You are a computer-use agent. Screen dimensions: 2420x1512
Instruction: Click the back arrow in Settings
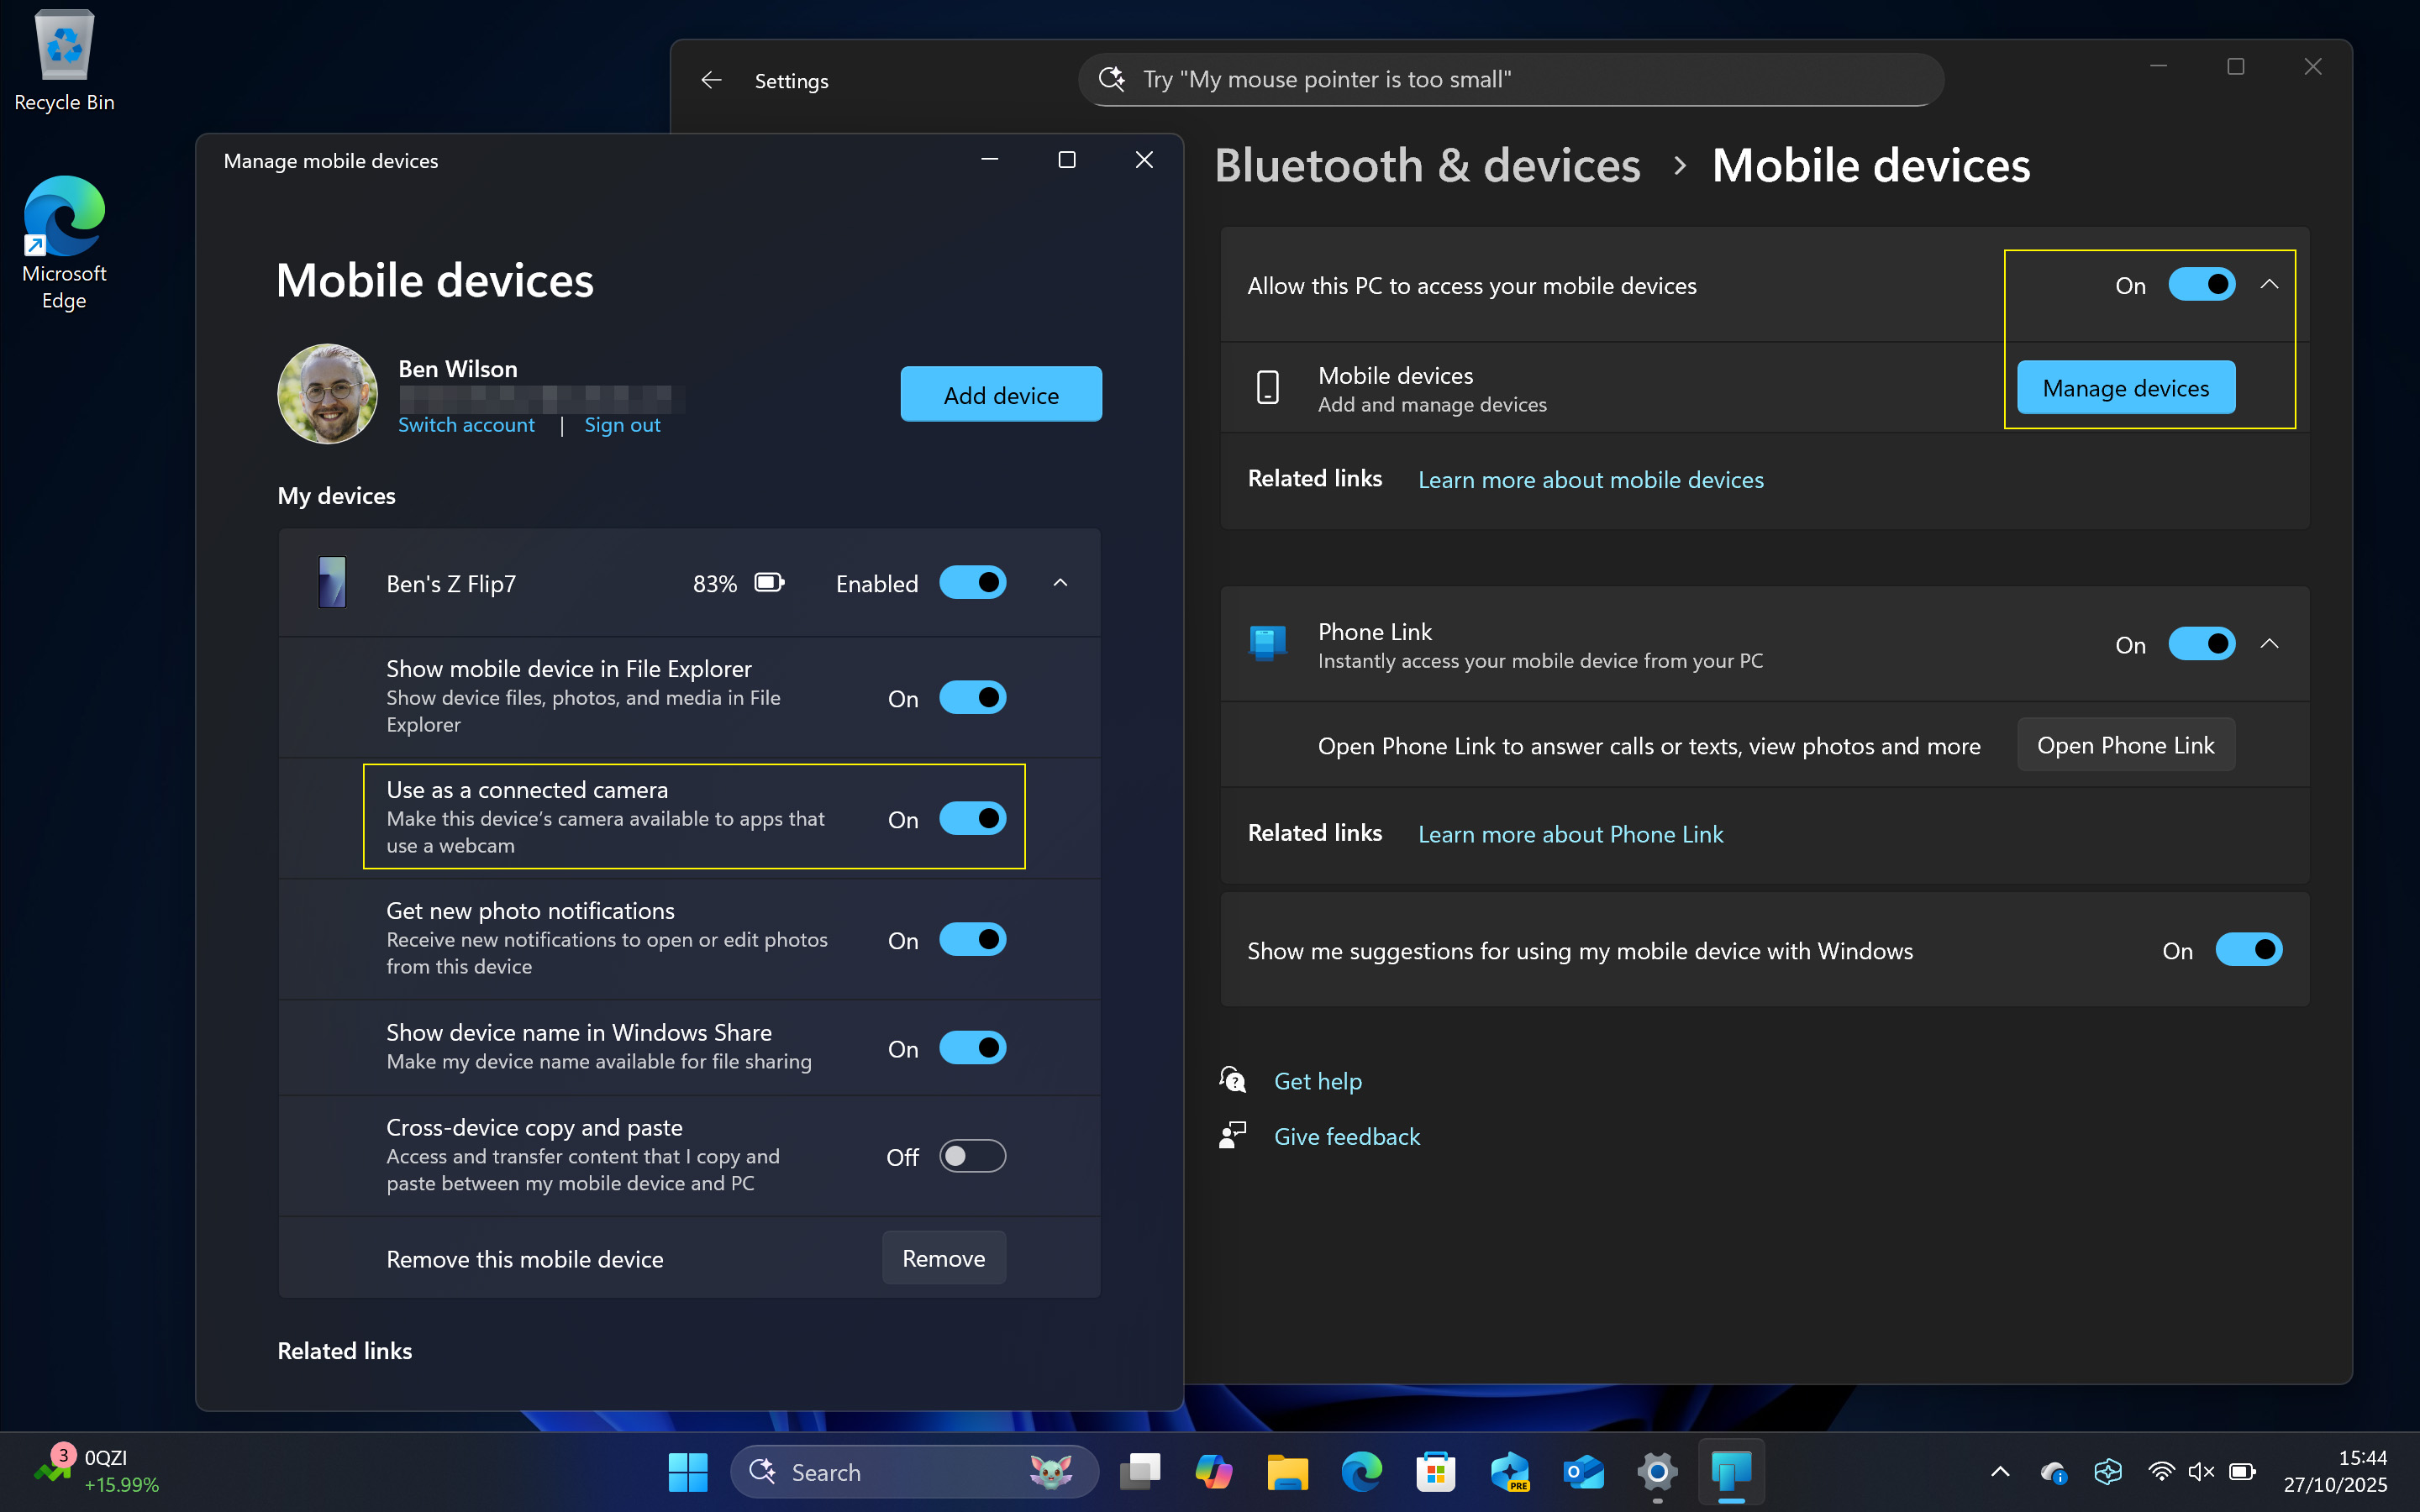pyautogui.click(x=711, y=80)
